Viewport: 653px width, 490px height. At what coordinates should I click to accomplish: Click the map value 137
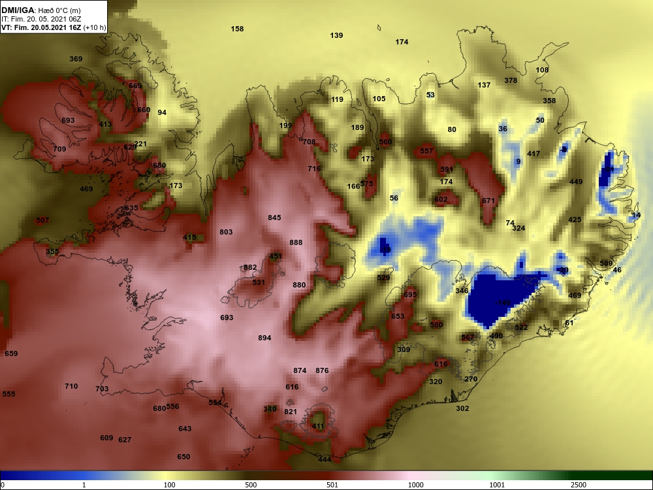(484, 85)
